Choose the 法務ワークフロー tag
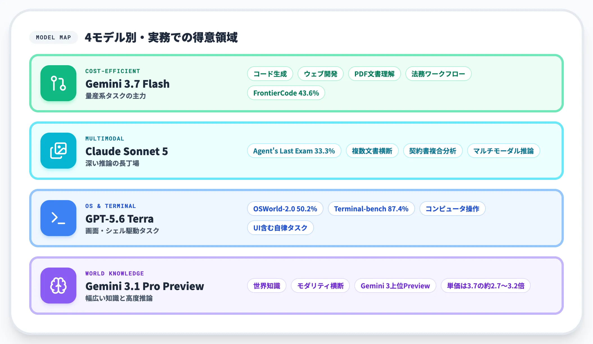Viewport: 593px width, 344px height. 438,74
